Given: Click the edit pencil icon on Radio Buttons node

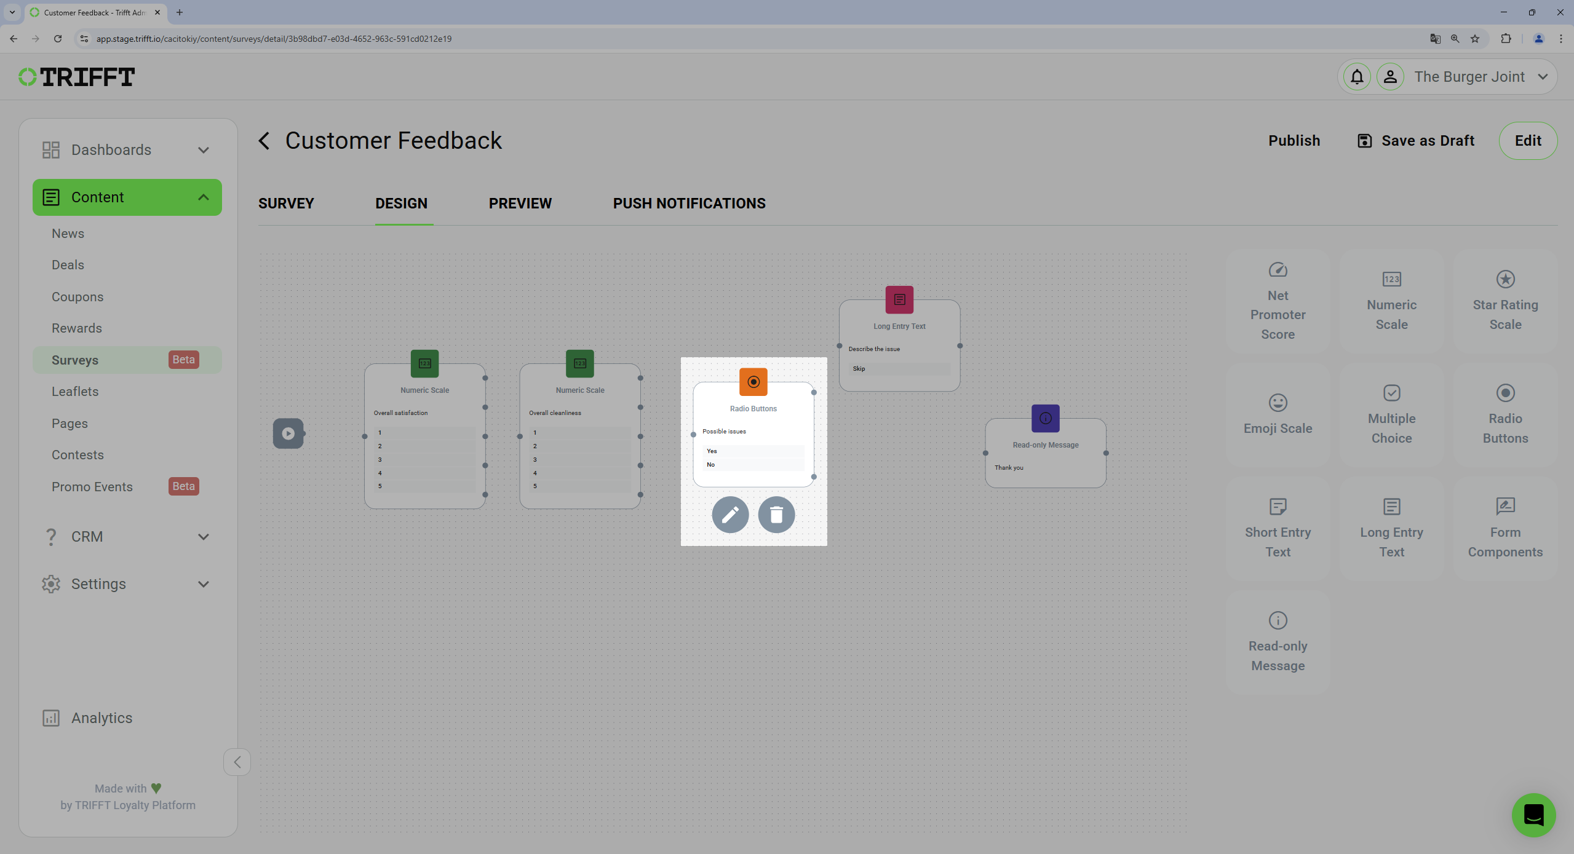Looking at the screenshot, I should click(x=730, y=514).
